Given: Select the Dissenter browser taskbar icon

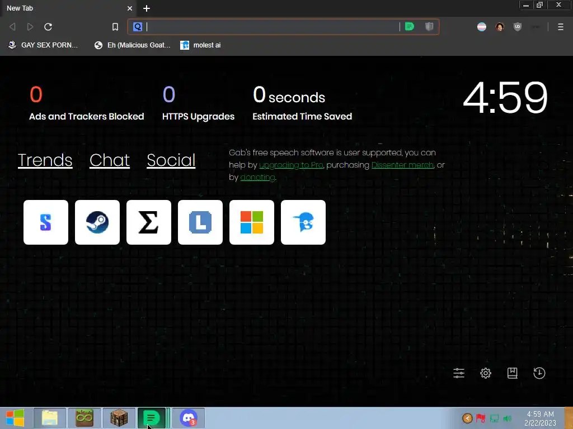Looking at the screenshot, I should click(152, 418).
